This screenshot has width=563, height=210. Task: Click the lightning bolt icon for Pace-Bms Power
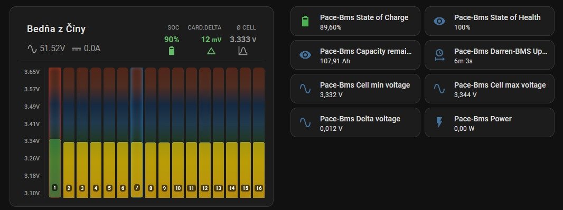click(439, 122)
